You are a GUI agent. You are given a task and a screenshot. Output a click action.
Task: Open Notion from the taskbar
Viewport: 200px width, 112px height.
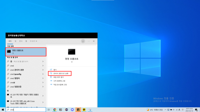tap(61, 110)
